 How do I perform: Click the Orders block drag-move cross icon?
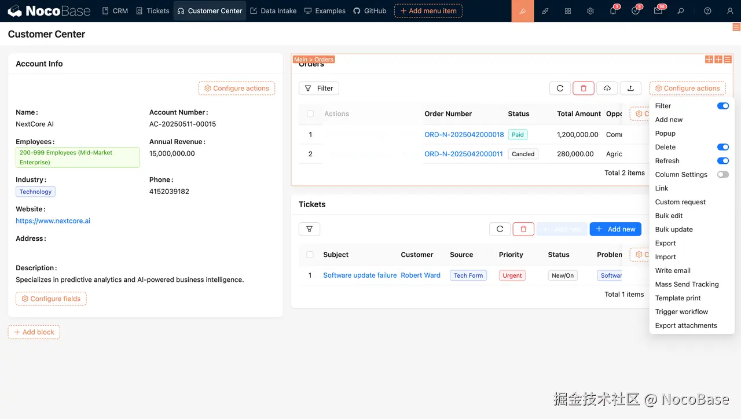coord(709,60)
